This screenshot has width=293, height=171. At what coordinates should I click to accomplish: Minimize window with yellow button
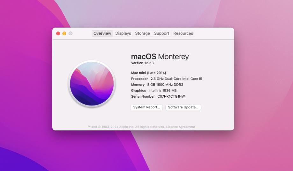point(64,33)
